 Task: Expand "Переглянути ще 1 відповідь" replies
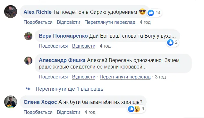(x=69, y=89)
